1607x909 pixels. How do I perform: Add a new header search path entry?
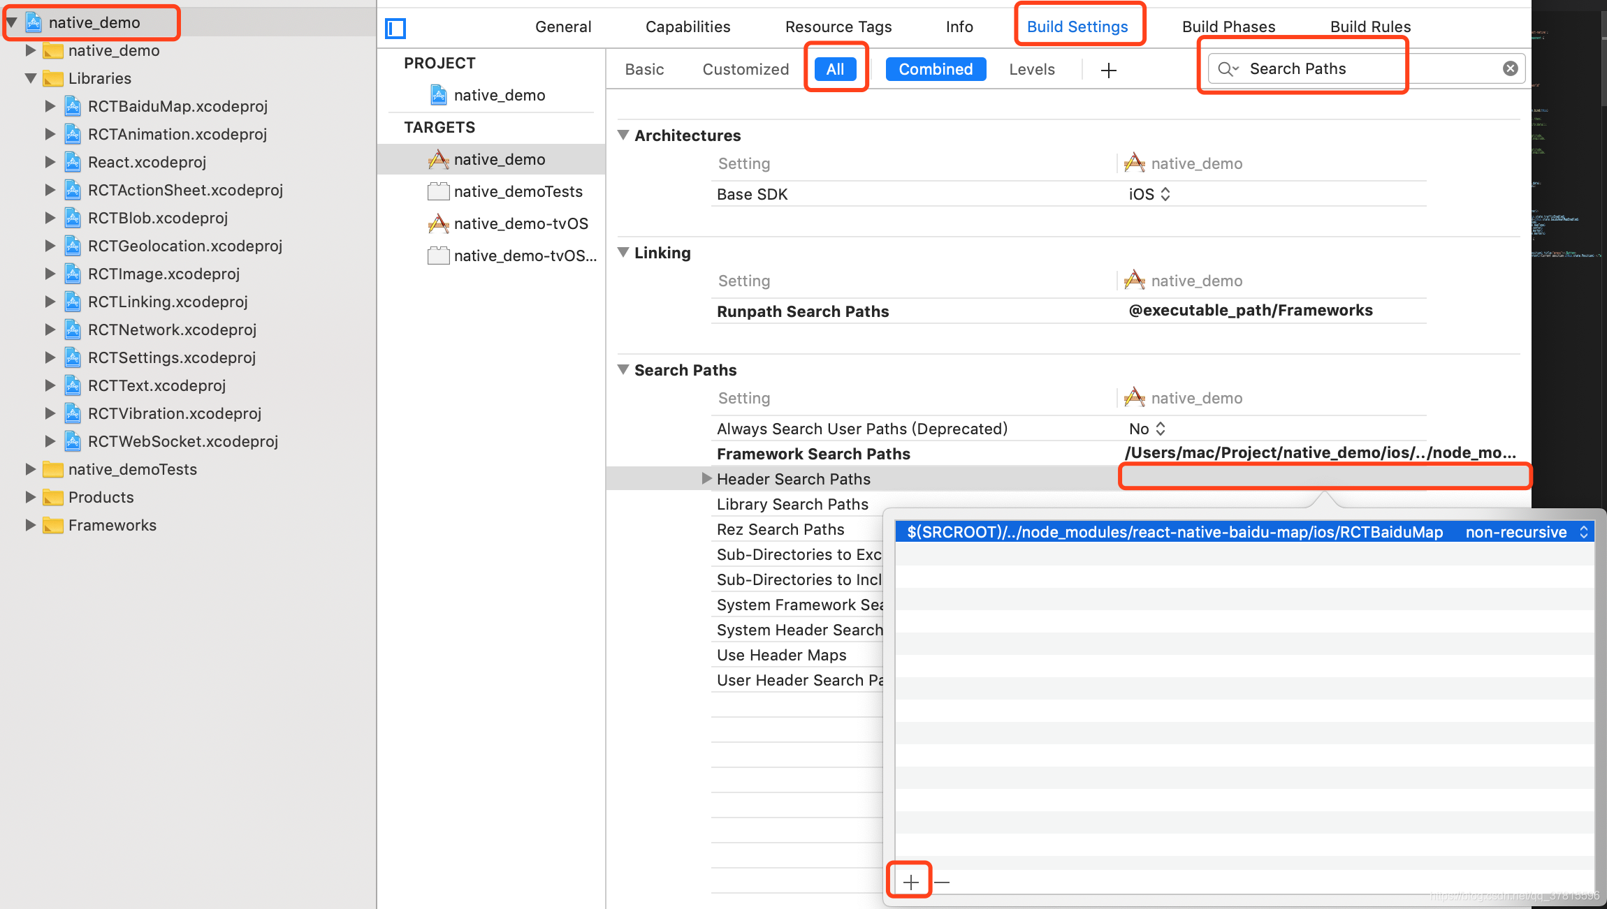tap(910, 882)
